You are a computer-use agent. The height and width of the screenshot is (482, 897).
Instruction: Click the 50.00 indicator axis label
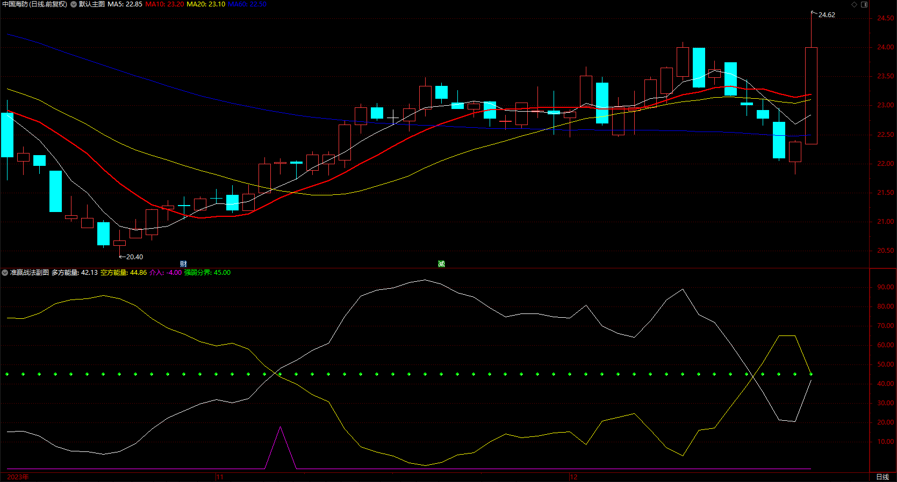[886, 364]
